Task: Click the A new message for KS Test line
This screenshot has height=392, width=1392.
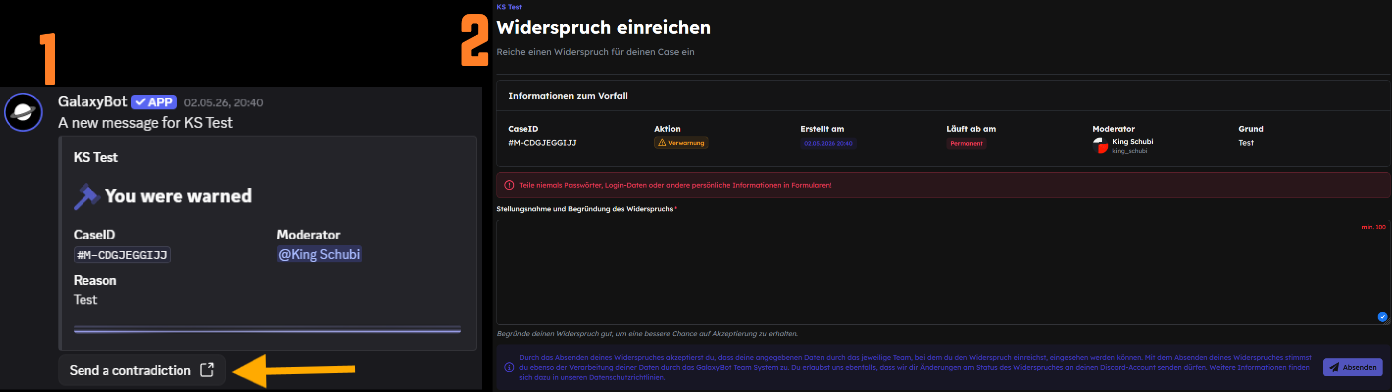Action: click(x=146, y=123)
